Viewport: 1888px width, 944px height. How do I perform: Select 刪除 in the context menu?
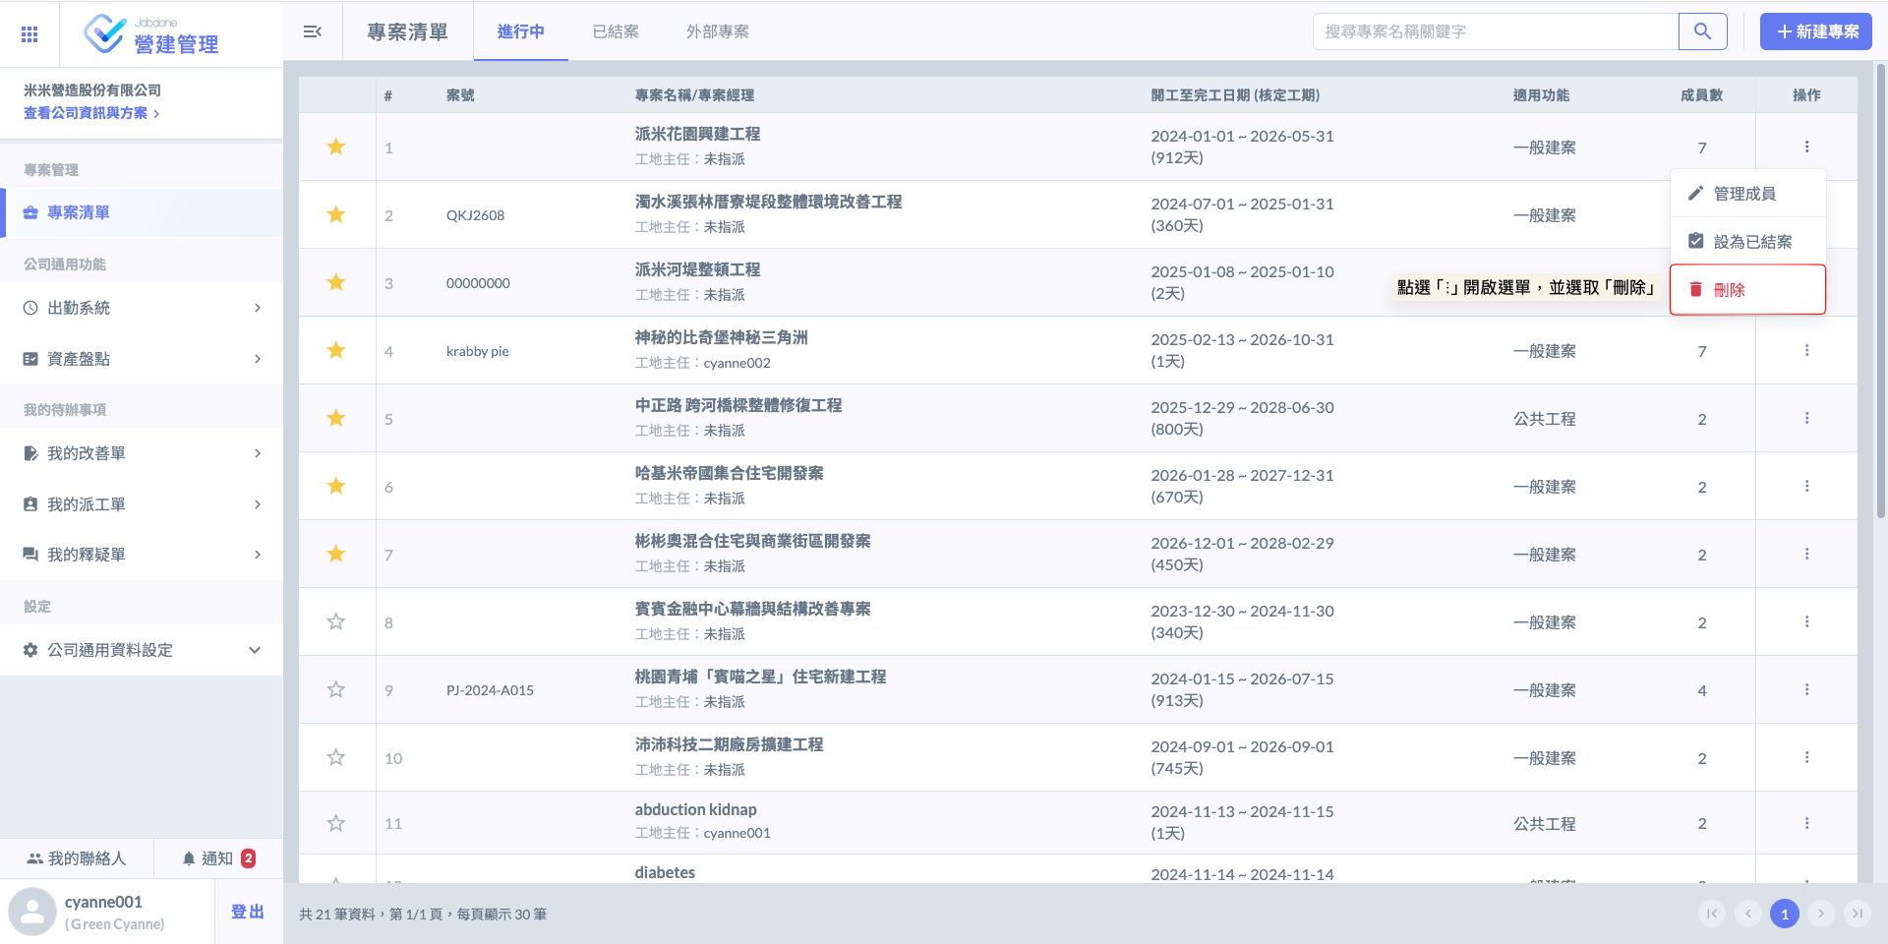click(1746, 290)
